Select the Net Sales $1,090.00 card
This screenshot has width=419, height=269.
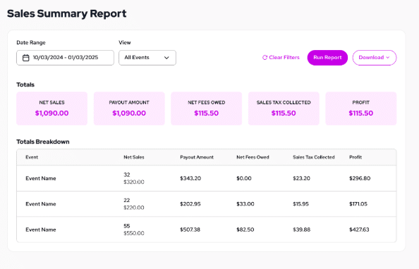[x=51, y=108]
